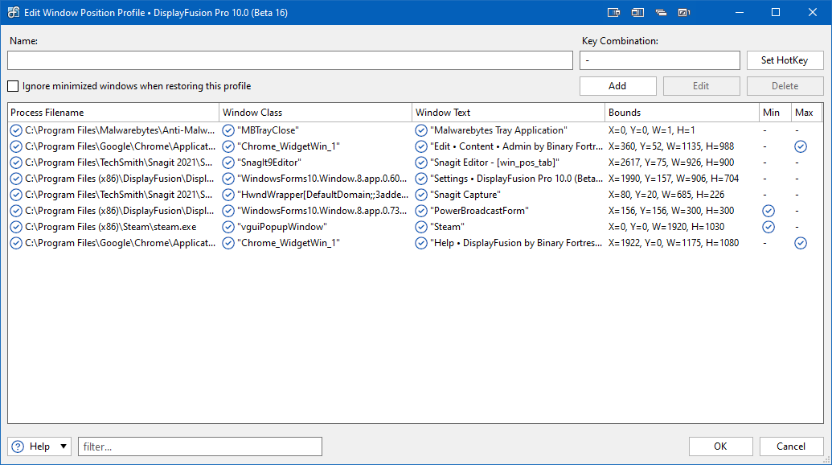This screenshot has height=465, width=832.
Task: Toggle the Max check for the "Help • DisplayFusion" row
Action: (x=800, y=243)
